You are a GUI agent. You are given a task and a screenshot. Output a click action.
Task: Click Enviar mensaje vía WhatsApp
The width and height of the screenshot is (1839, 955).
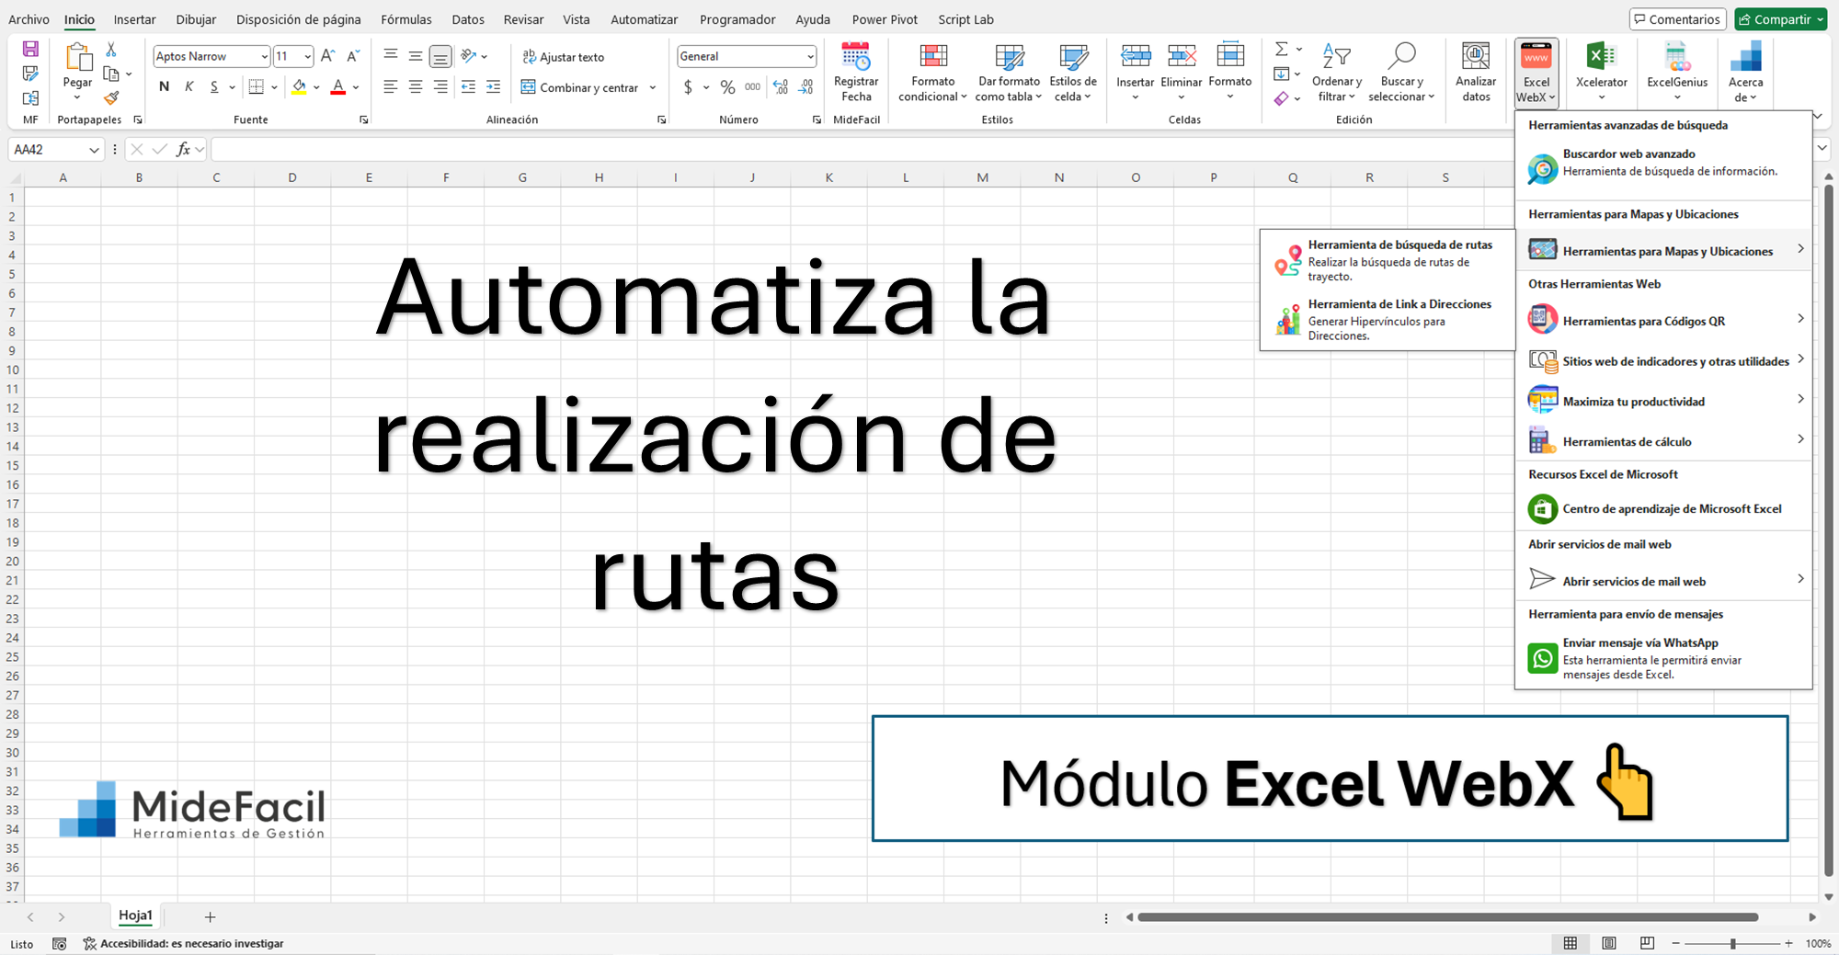point(1664,658)
